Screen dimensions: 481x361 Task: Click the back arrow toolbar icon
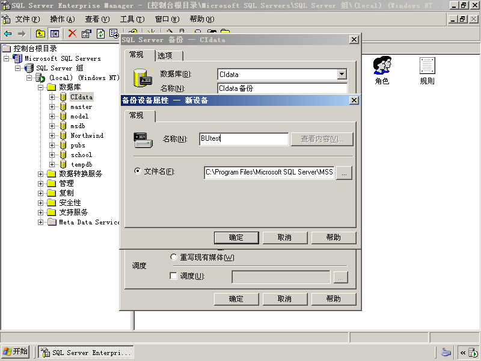click(8, 34)
